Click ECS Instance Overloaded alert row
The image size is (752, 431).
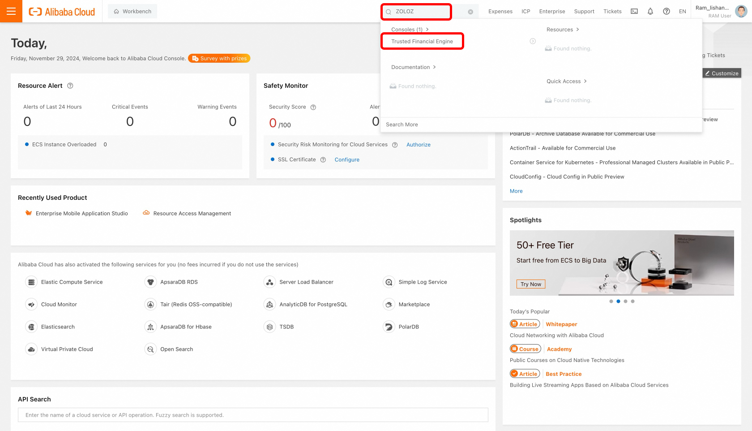[x=66, y=145]
